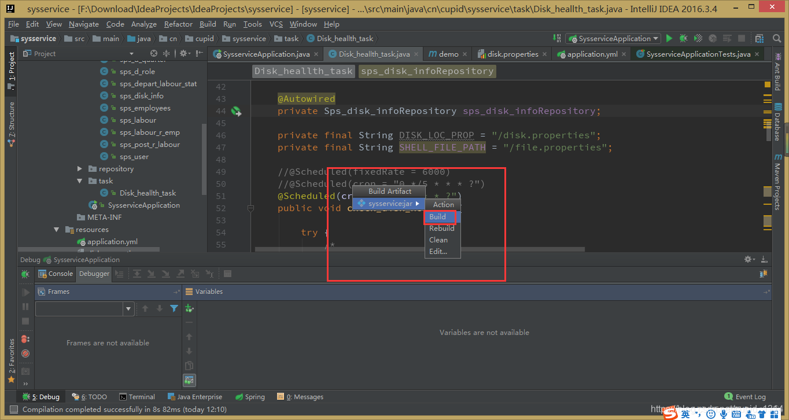This screenshot has width=789, height=420.
Task: Collapse the resources folder
Action: click(57, 230)
